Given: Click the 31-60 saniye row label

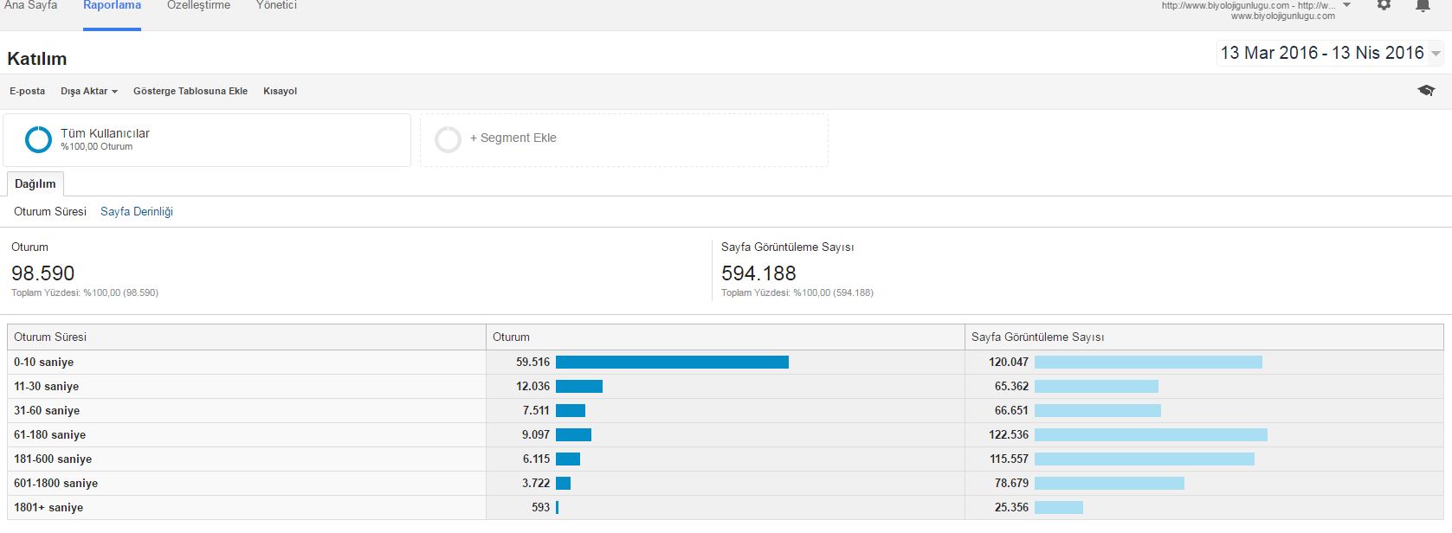Looking at the screenshot, I should (47, 410).
